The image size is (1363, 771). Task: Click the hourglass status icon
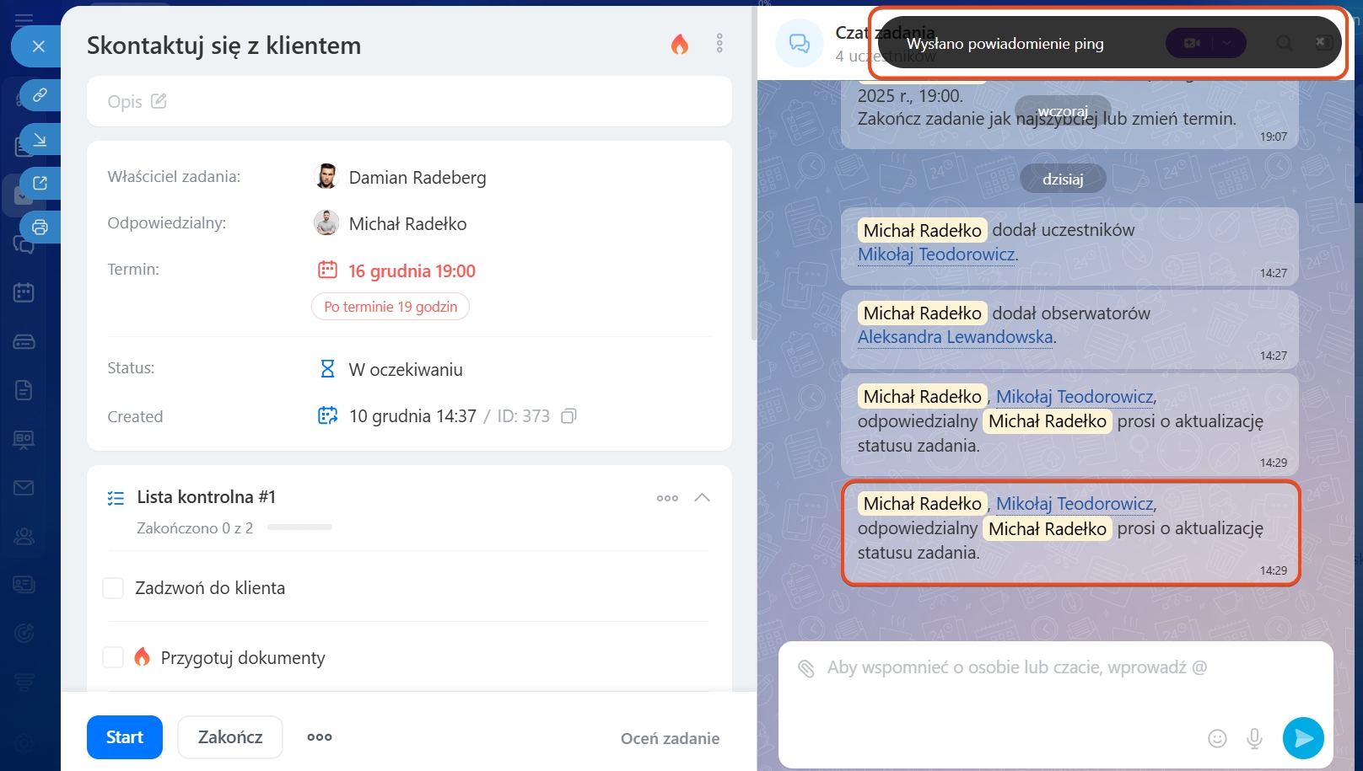pos(327,369)
